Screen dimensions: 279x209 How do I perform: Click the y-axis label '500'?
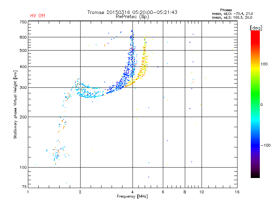[23, 51]
